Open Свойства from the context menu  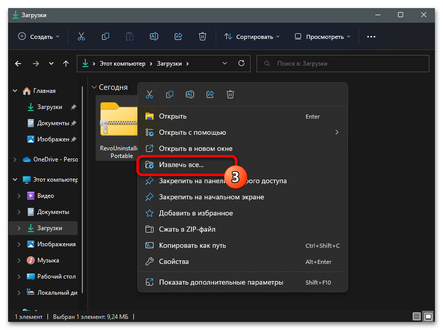pyautogui.click(x=242, y=262)
